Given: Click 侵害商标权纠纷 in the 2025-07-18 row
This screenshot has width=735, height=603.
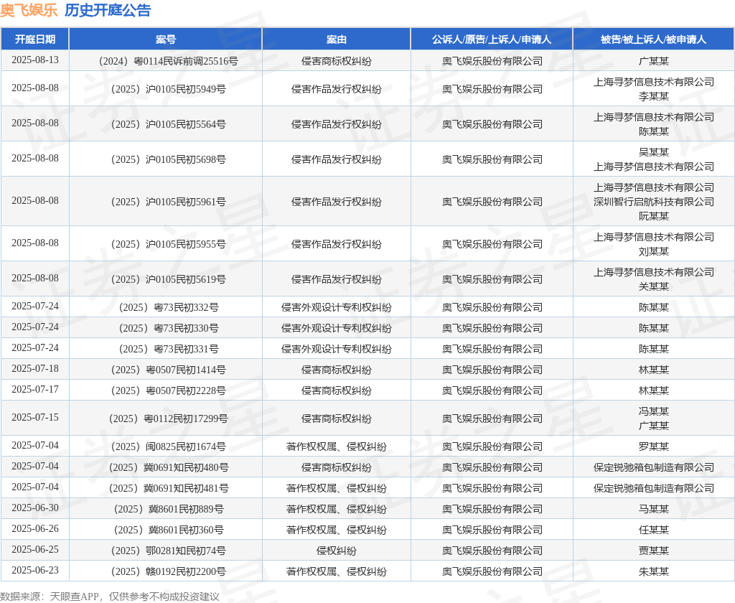Looking at the screenshot, I should click(x=336, y=370).
